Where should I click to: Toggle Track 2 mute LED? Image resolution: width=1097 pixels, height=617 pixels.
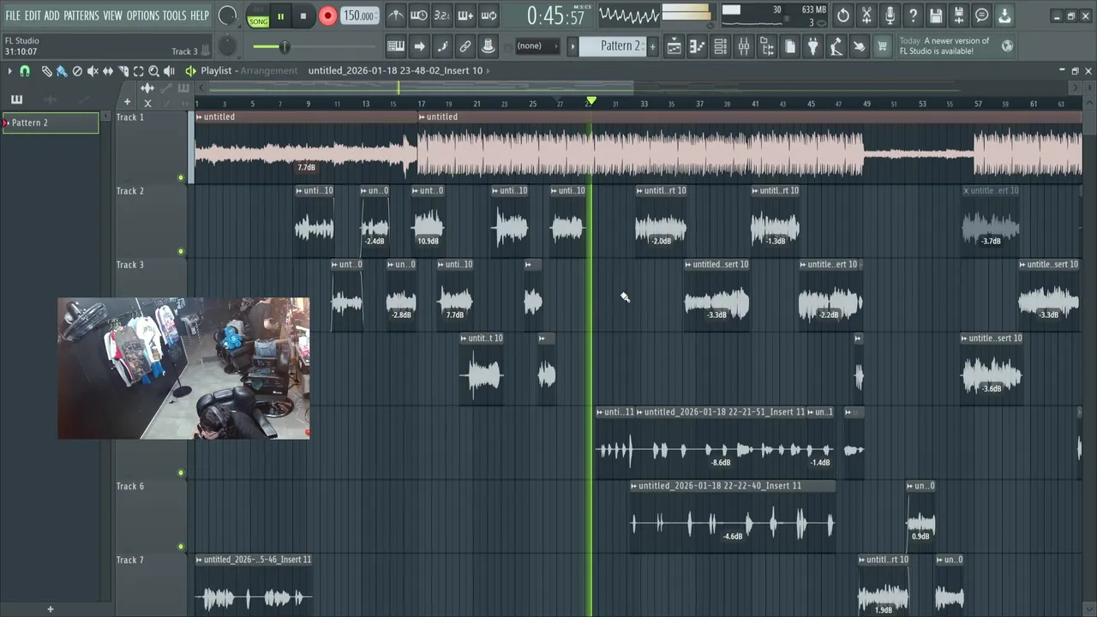point(181,252)
